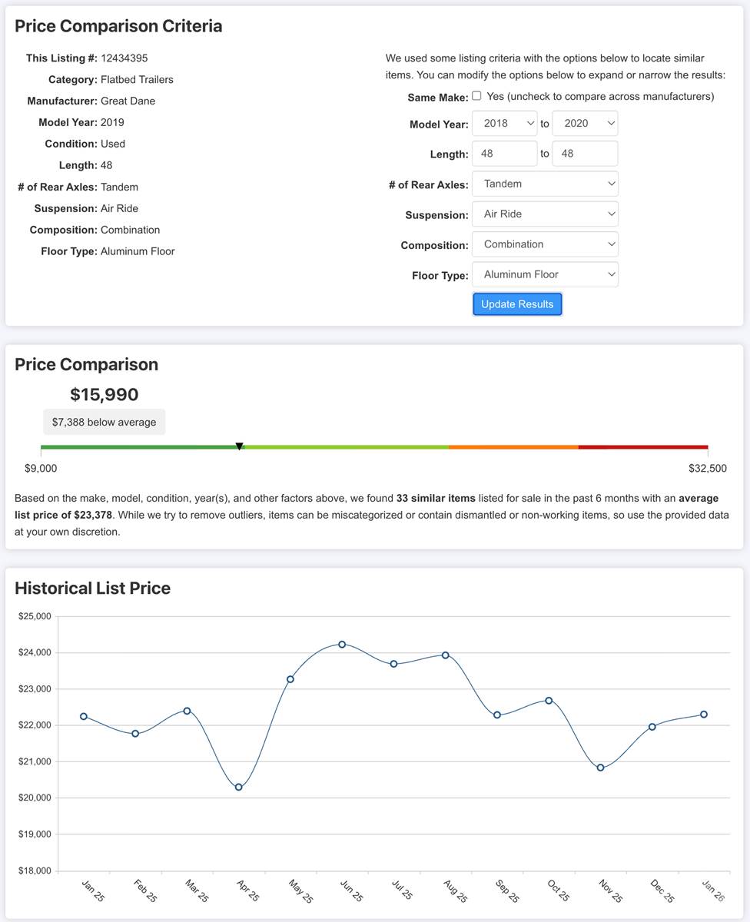
Task: Expand the # of Rear Axles dropdown
Action: 545,184
